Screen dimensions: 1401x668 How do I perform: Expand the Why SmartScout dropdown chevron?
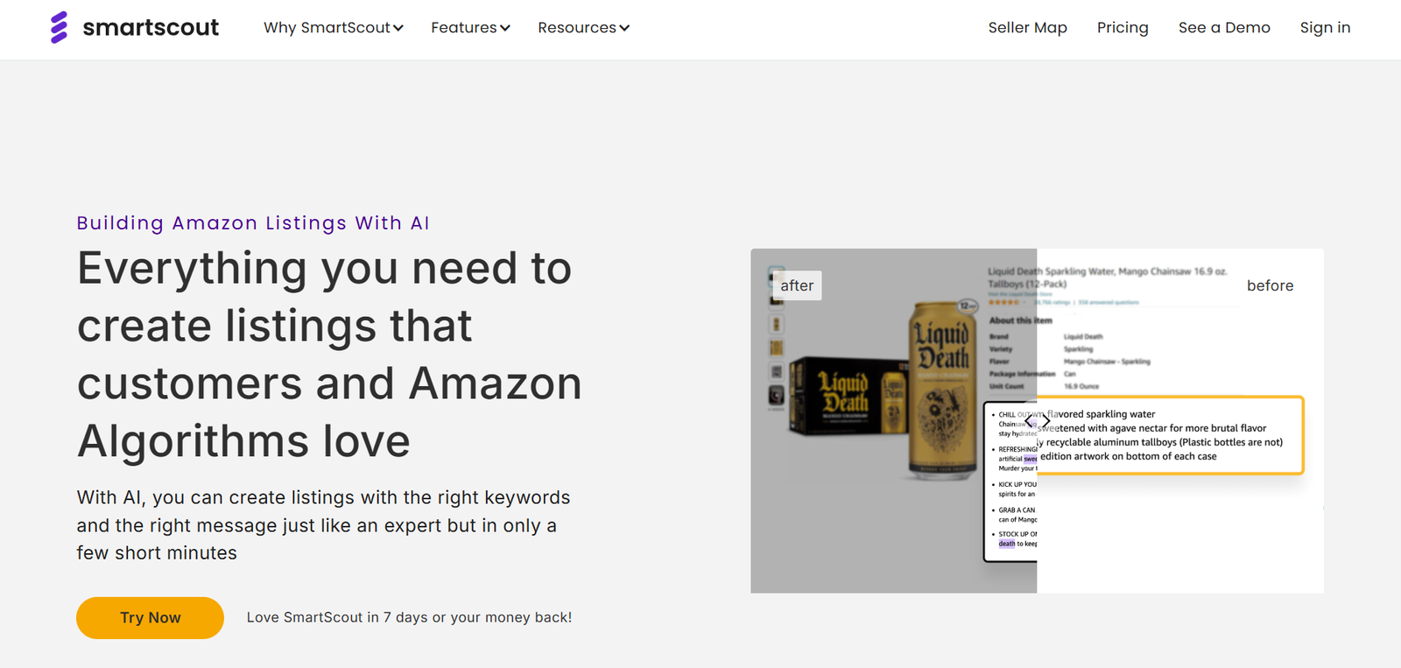[398, 28]
